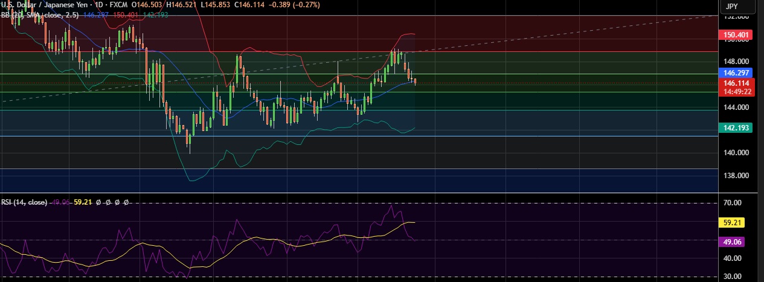Click the yellow 59.21 RSI scale label
This screenshot has width=764, height=282.
click(x=732, y=223)
